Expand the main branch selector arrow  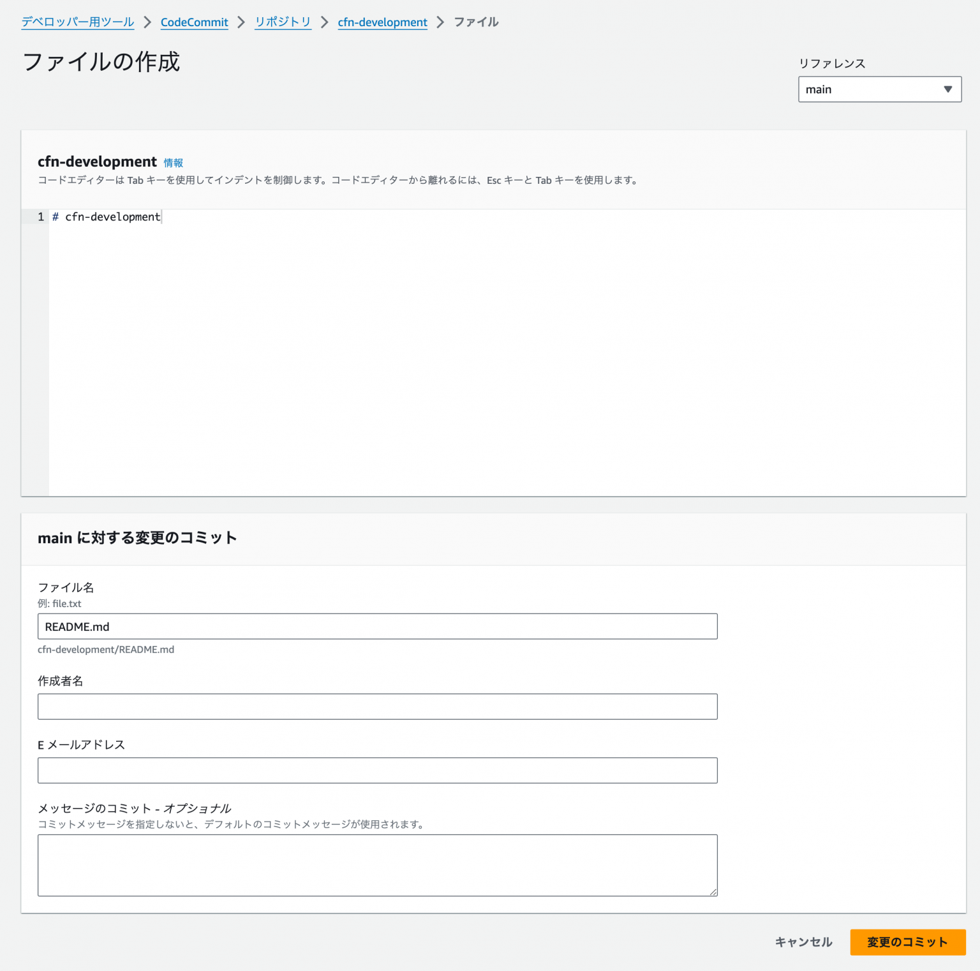(x=948, y=89)
